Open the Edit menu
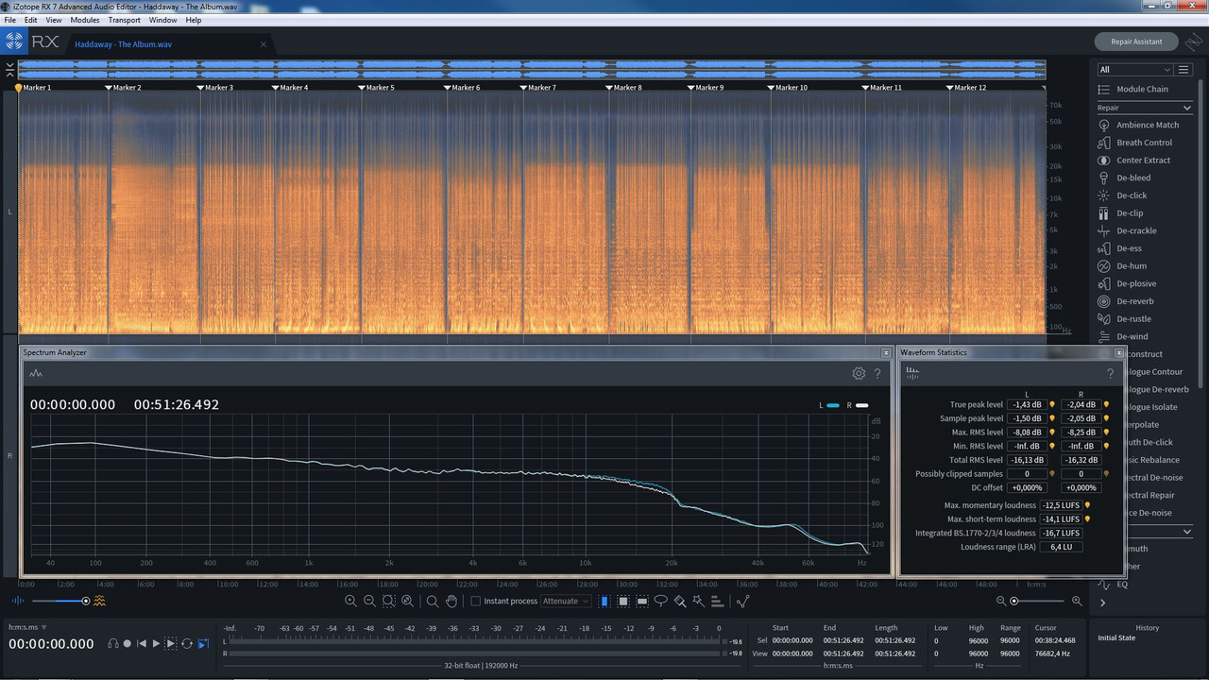 point(31,20)
